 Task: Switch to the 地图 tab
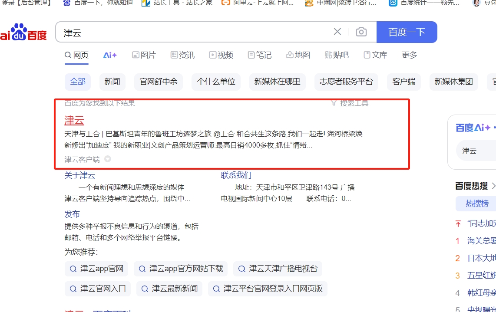pyautogui.click(x=298, y=55)
